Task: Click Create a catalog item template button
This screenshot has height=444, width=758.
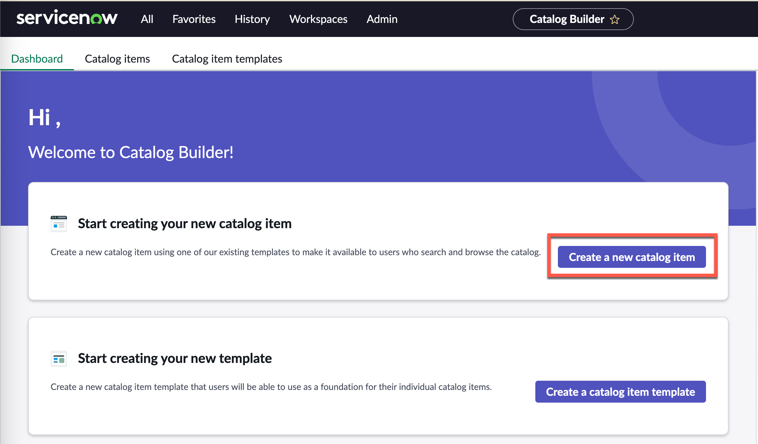Action: pyautogui.click(x=620, y=392)
